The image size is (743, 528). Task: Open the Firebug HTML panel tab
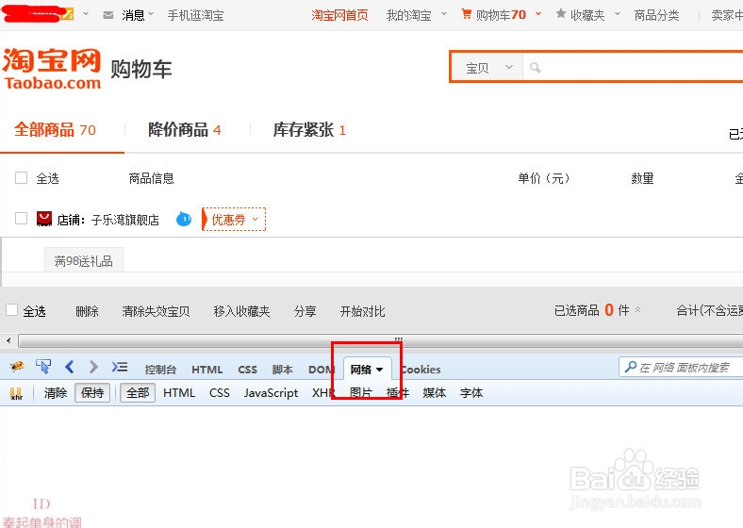207,370
